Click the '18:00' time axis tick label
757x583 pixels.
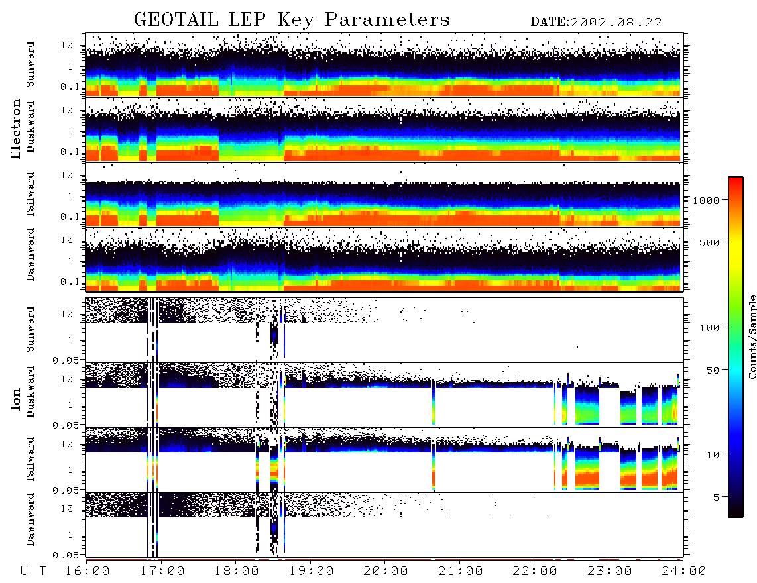[x=237, y=572]
